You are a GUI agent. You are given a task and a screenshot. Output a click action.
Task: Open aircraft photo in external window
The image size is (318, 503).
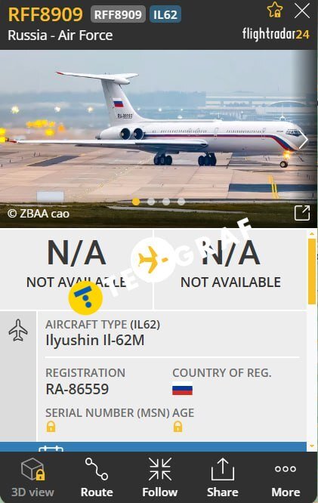point(302,213)
